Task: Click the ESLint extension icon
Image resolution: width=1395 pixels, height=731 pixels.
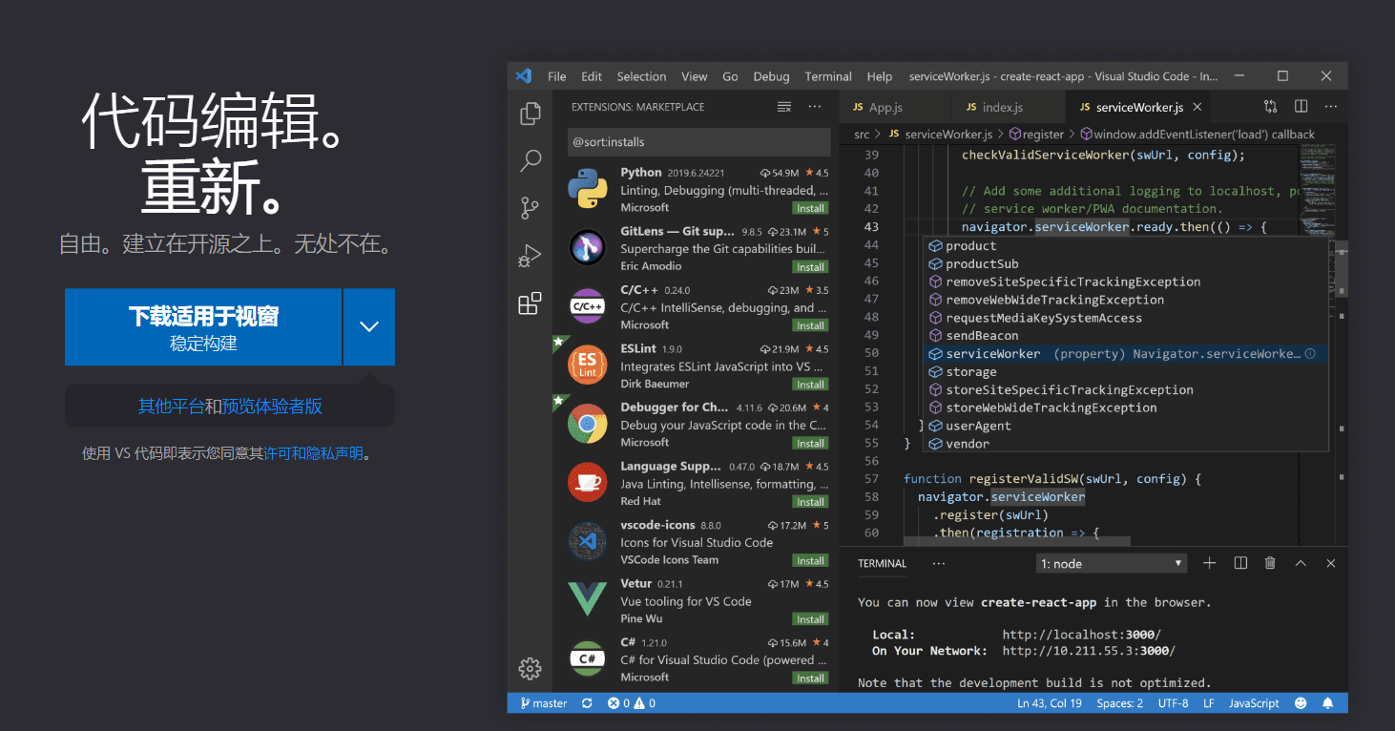Action: [x=588, y=365]
